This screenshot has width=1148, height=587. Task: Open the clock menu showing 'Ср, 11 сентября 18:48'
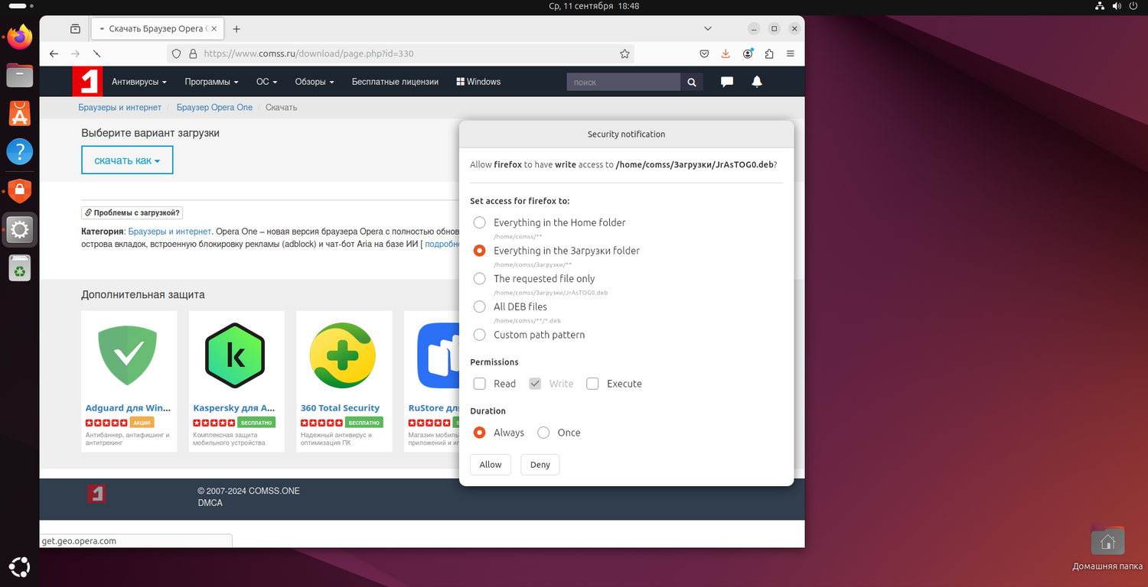(x=594, y=6)
